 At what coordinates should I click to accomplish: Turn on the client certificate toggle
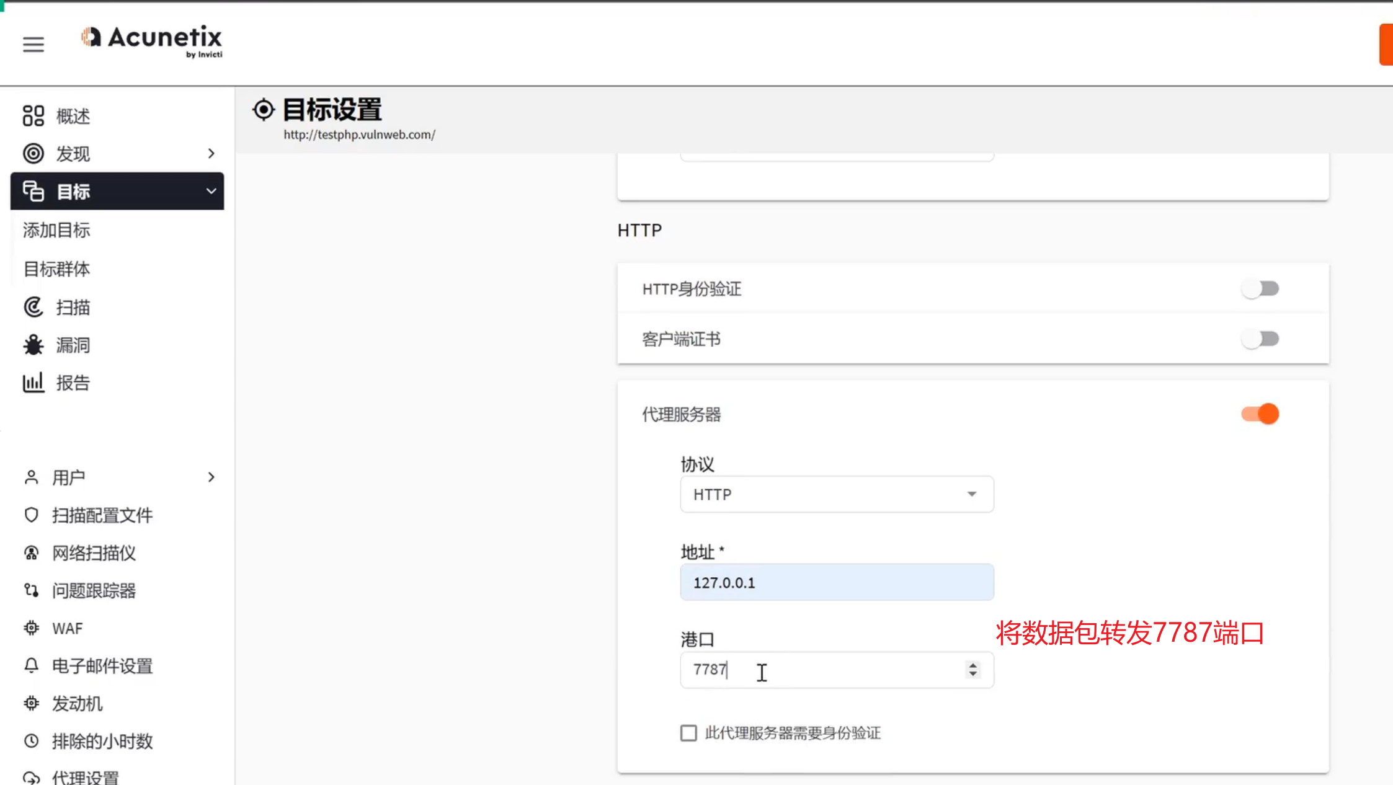pos(1260,339)
